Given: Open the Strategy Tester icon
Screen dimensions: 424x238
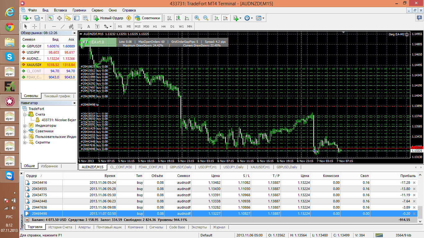Looking at the screenshot, I should tap(85, 18).
